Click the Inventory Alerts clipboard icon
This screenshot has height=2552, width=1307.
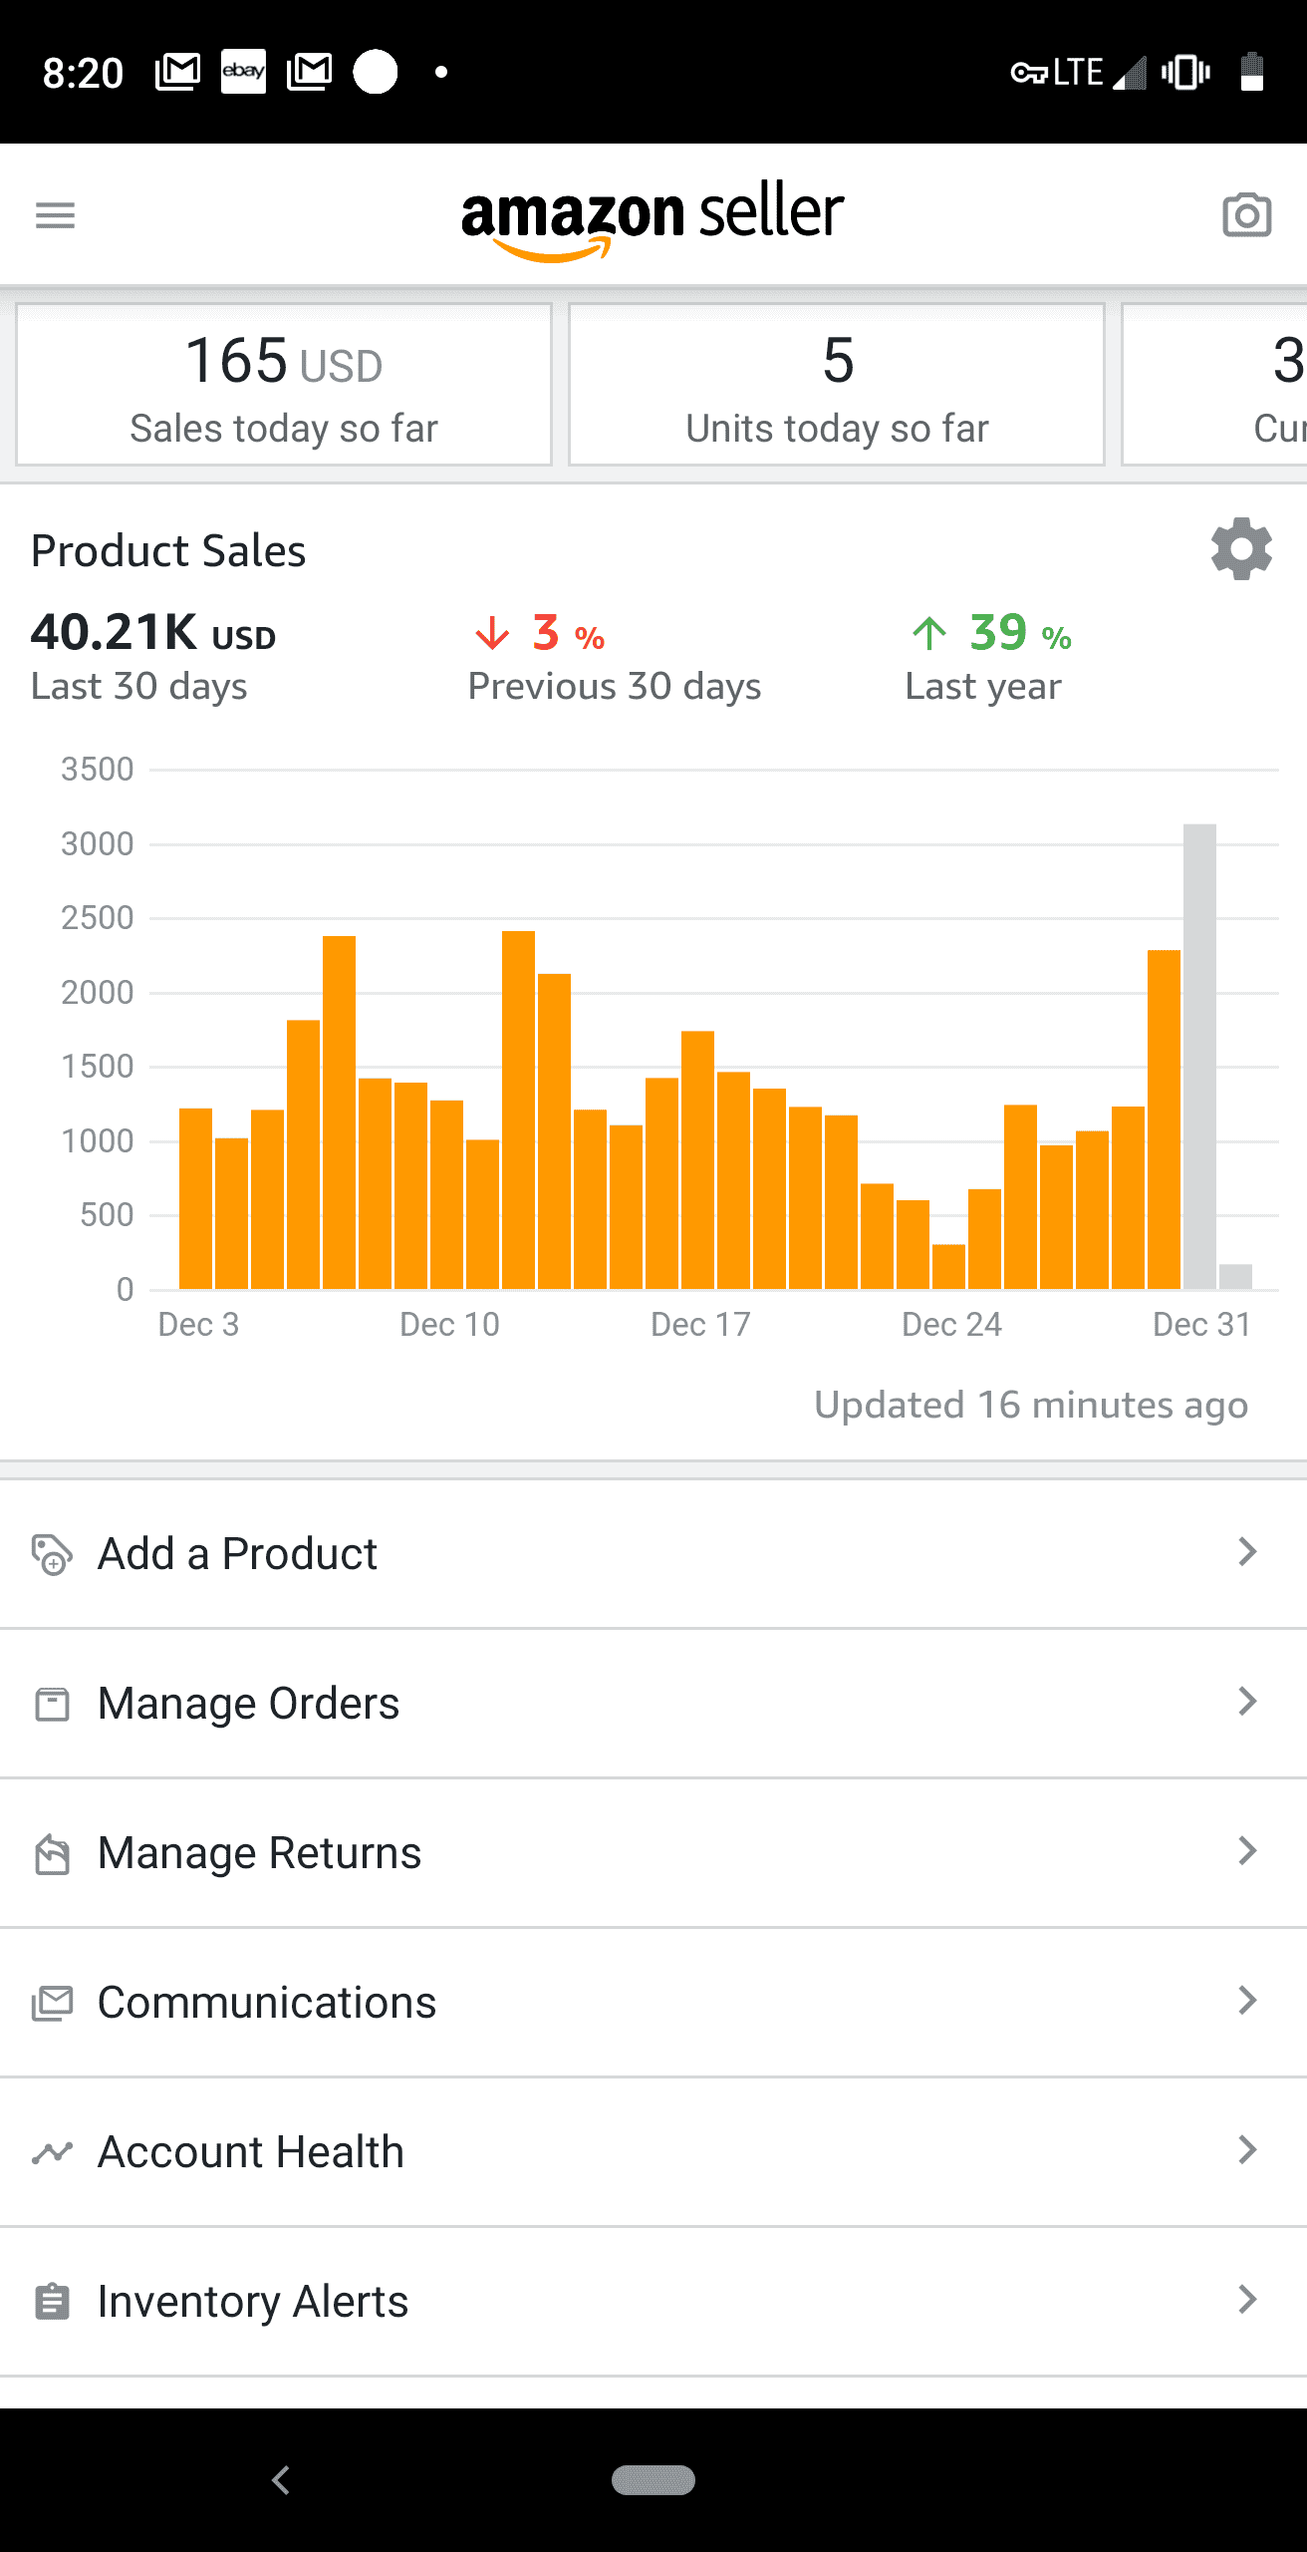coord(52,2301)
